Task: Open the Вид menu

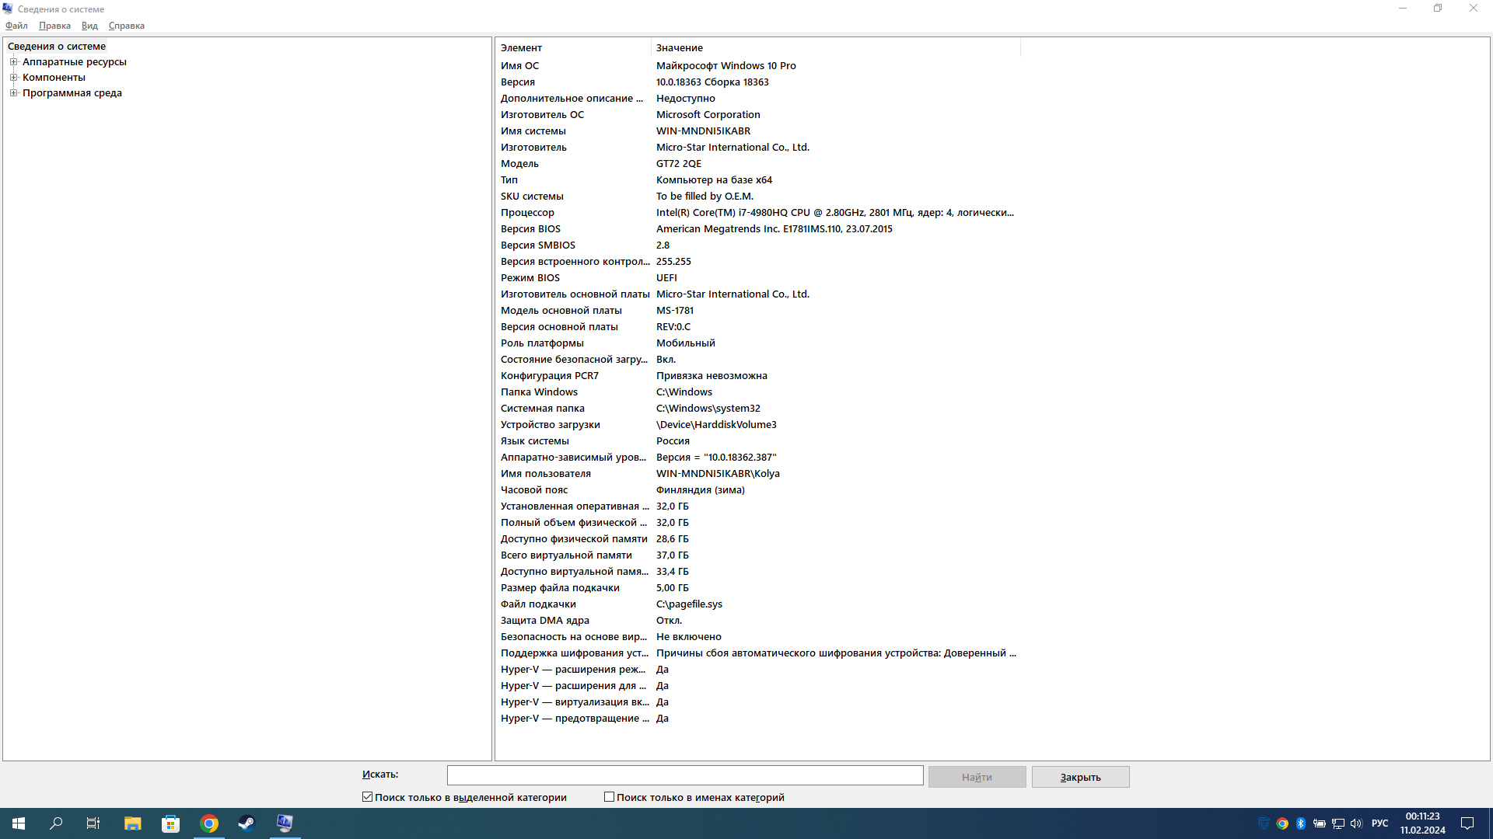Action: 89,26
